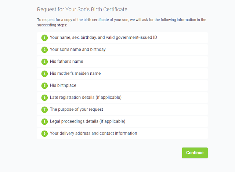Viewport: 235px width, 172px height.
Task: Click the green number 2 step badge
Action: click(x=44, y=50)
